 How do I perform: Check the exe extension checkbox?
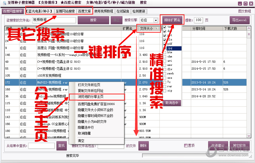[165, 78]
